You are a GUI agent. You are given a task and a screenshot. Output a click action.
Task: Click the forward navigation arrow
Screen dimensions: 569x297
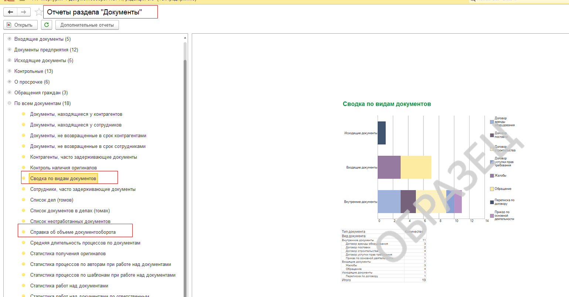click(23, 12)
